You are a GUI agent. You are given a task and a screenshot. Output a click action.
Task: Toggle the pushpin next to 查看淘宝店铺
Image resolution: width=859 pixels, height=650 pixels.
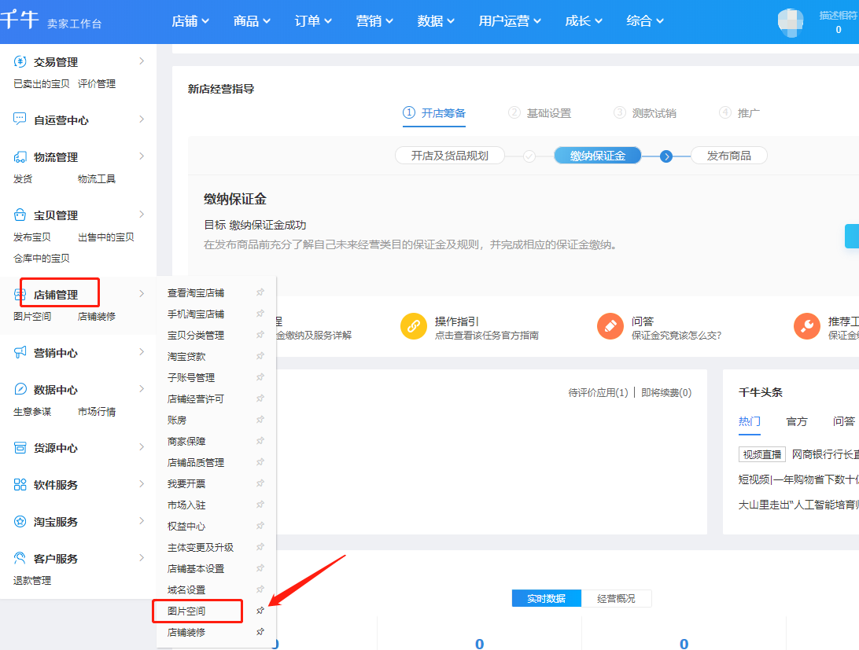coord(260,292)
